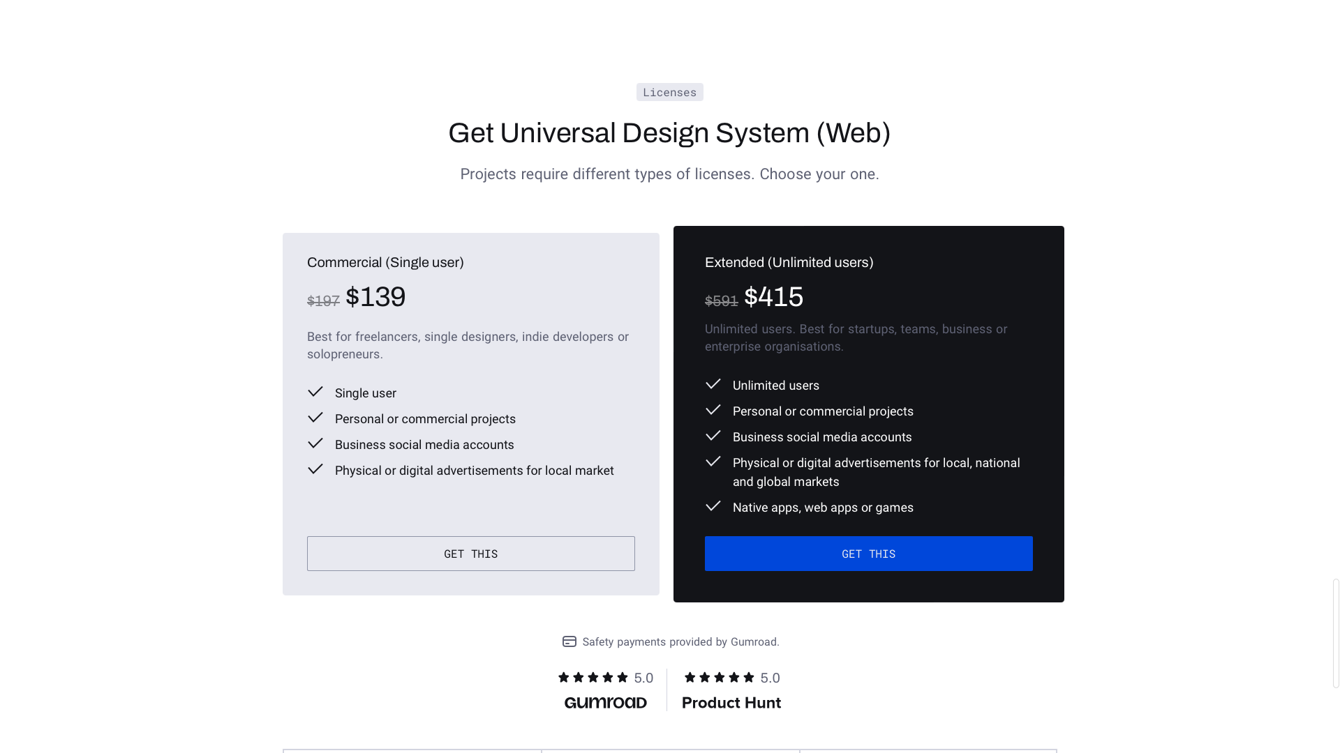Click blue GET THIS for Extended license
Viewport: 1340px width, 753px height.
pos(869,554)
